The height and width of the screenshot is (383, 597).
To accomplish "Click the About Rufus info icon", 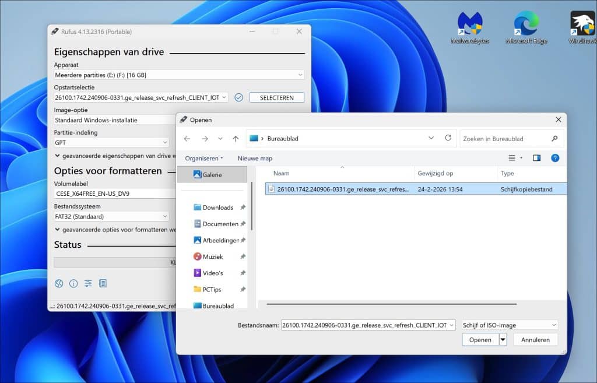I will coord(73,283).
